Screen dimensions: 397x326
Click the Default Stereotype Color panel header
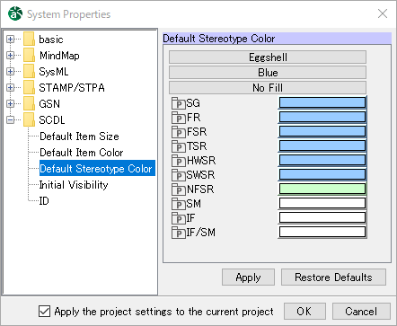[277, 39]
